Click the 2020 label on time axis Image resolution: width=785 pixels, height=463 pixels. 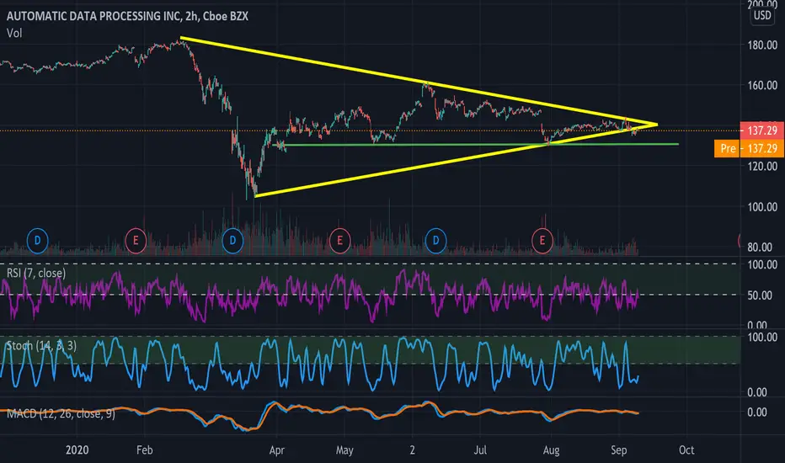pos(77,450)
